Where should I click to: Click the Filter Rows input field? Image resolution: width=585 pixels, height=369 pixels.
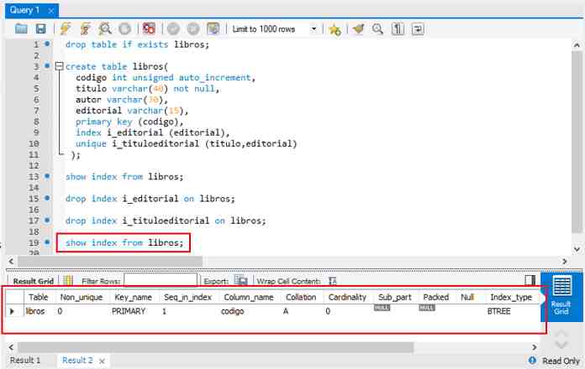(160, 281)
